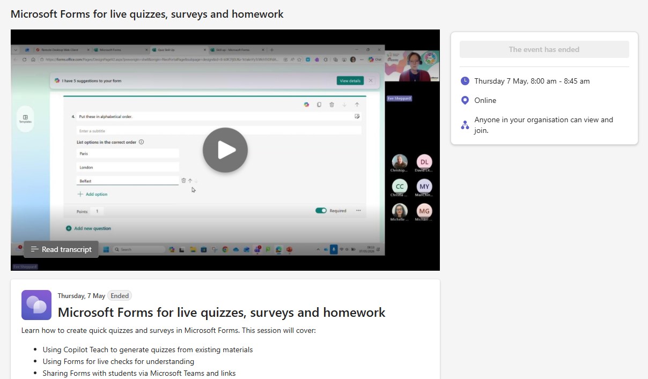
Task: Open the Read transcript panel
Action: pos(61,249)
